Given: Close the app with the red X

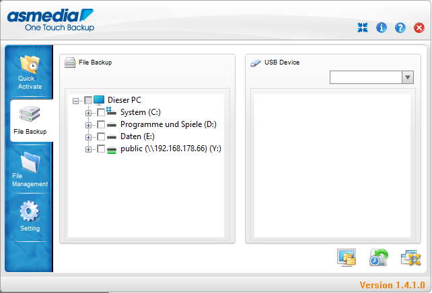Looking at the screenshot, I should tap(419, 28).
